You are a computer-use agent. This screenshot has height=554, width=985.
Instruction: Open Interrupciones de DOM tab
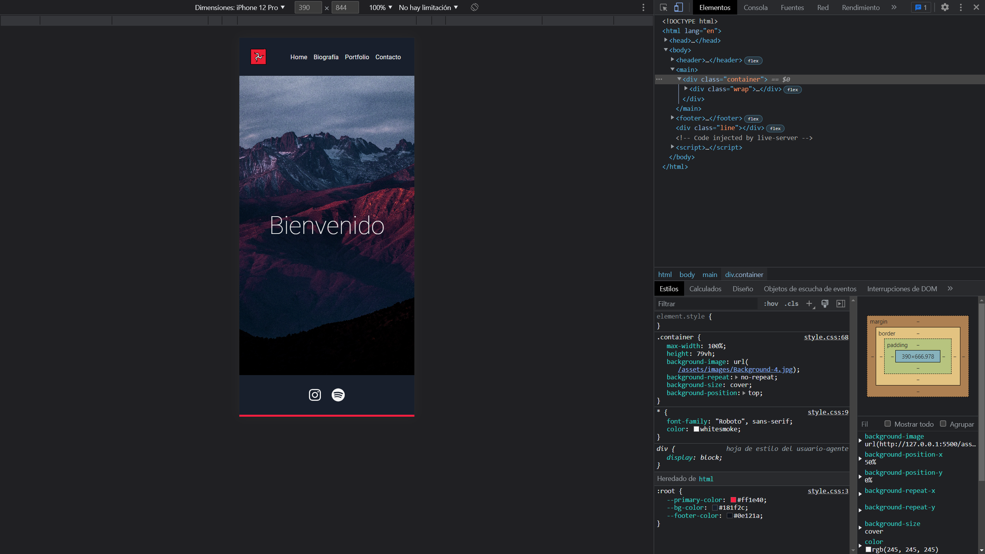902,289
